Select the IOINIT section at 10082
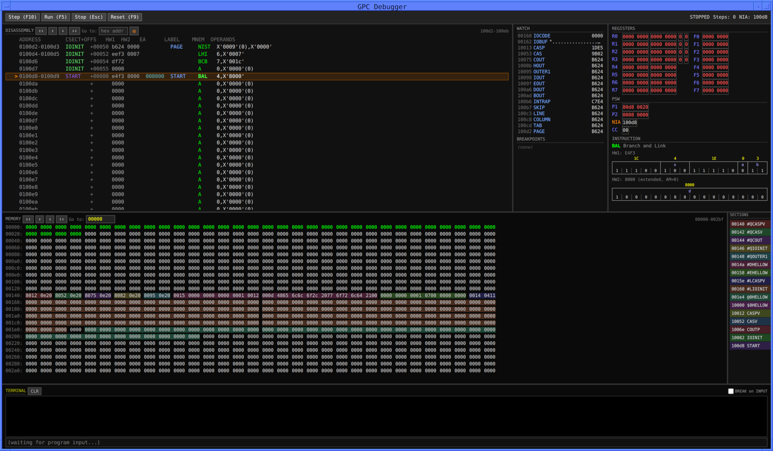Image resolution: width=773 pixels, height=451 pixels. coord(750,338)
